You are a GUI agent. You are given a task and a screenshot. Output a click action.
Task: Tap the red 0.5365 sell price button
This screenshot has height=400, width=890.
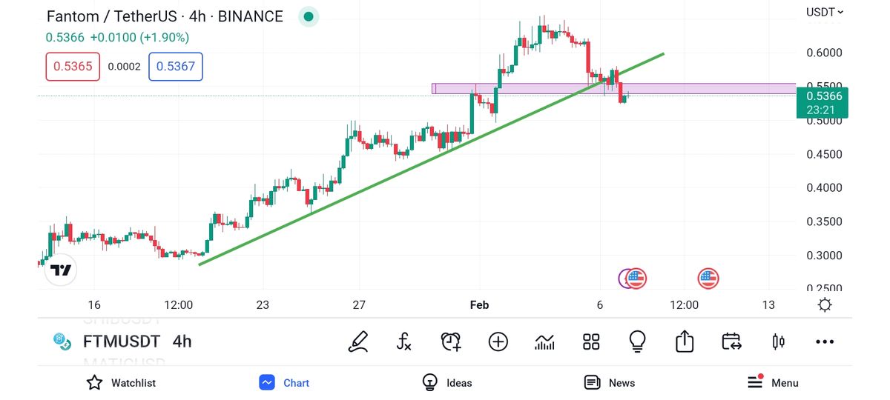(73, 67)
